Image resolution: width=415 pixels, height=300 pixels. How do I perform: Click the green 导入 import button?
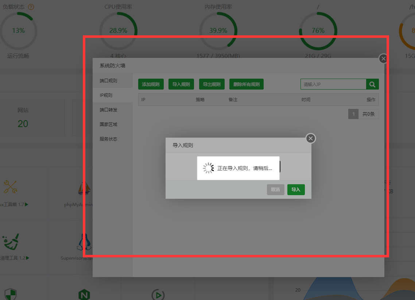[x=296, y=190]
